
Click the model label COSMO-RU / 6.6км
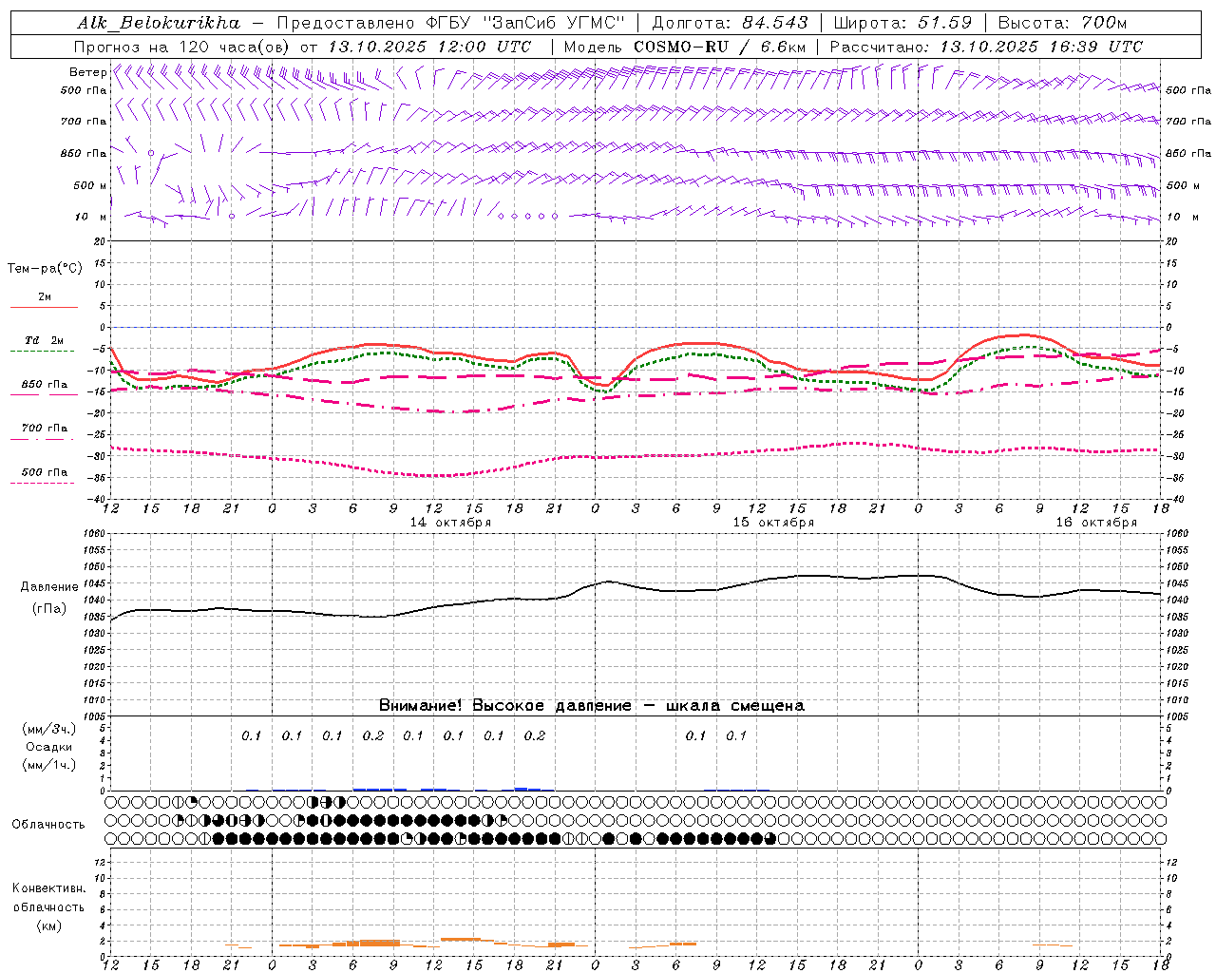pos(720,47)
